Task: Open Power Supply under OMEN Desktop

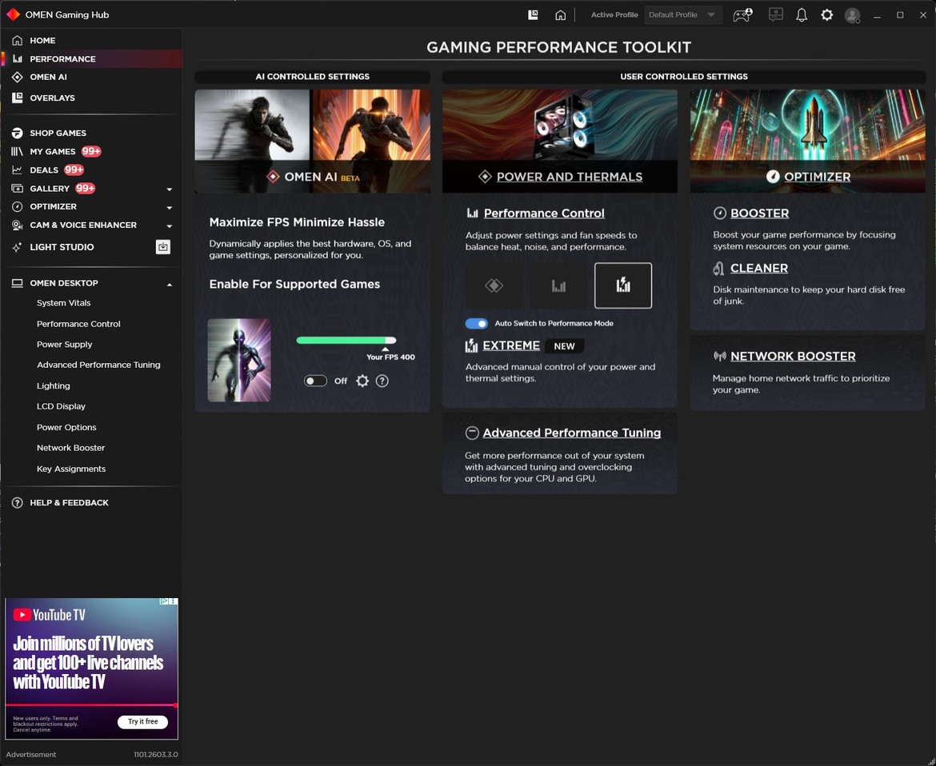Action: click(65, 345)
